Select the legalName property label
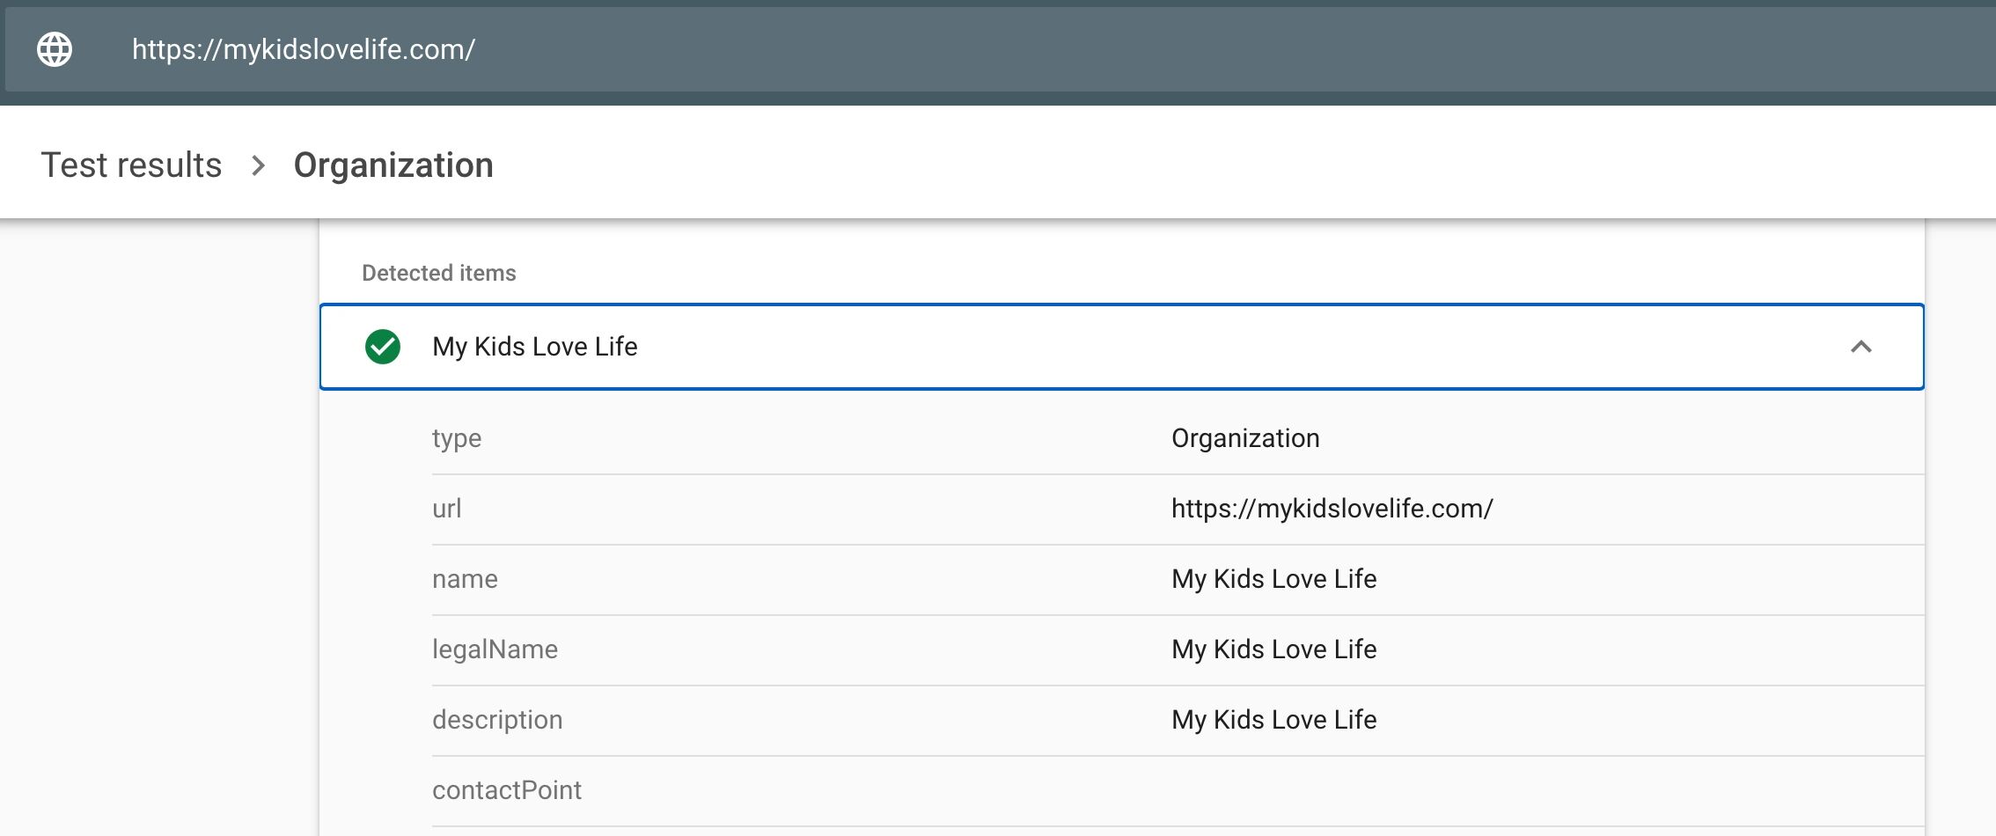This screenshot has height=836, width=1996. (495, 649)
